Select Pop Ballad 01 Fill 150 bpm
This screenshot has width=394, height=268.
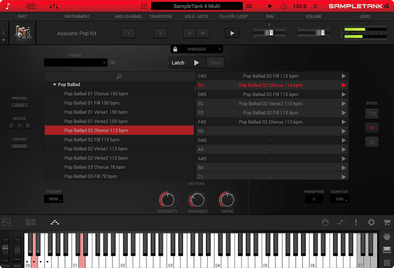point(119,103)
